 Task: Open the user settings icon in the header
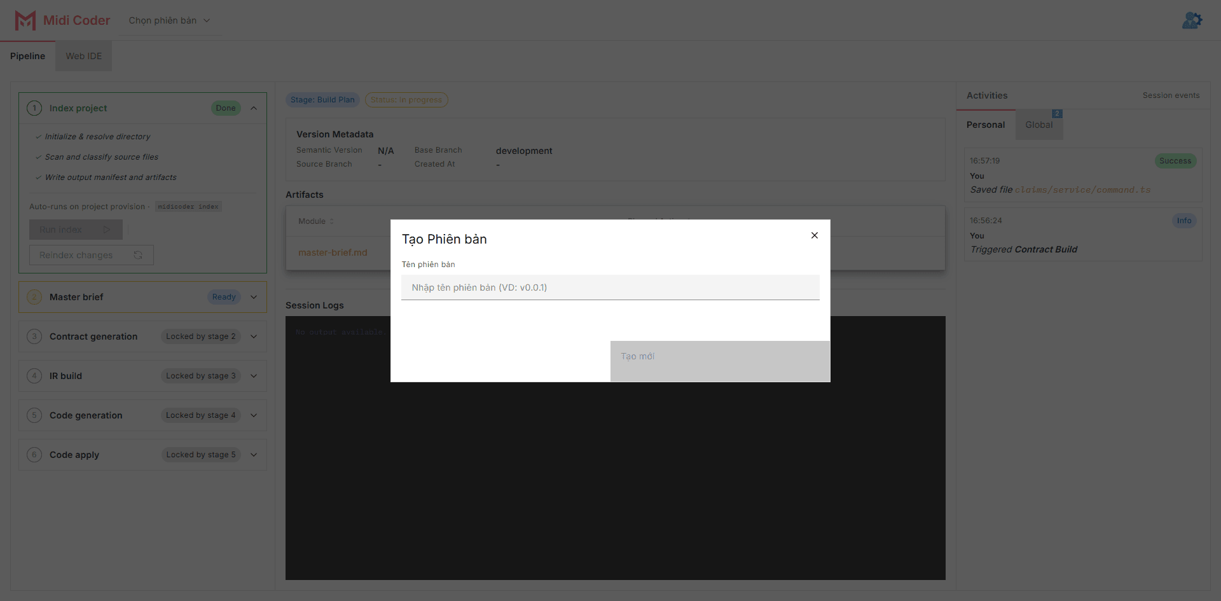[1192, 20]
